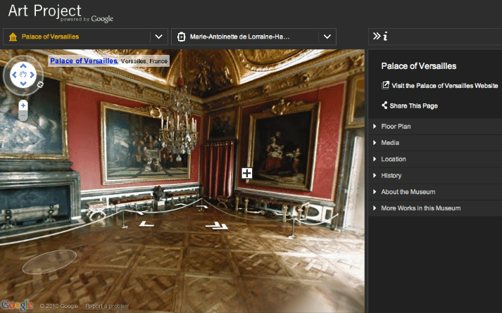Click the external link icon for Versailles website
This screenshot has height=313, width=502.
(x=385, y=85)
